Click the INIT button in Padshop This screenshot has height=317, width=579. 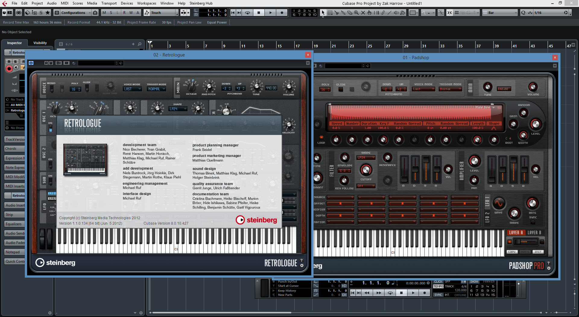tap(538, 252)
